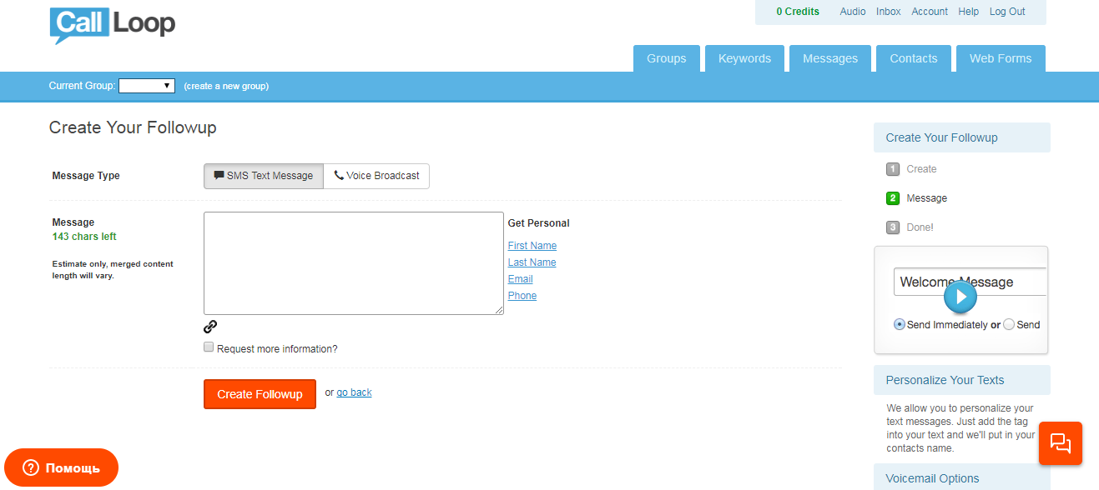Switch to the Contacts tab
The image size is (1099, 490).
click(x=913, y=57)
